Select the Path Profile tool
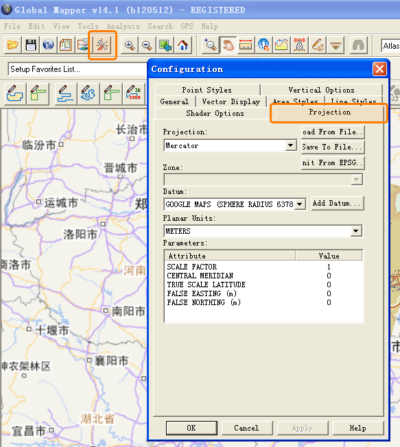 point(281,45)
